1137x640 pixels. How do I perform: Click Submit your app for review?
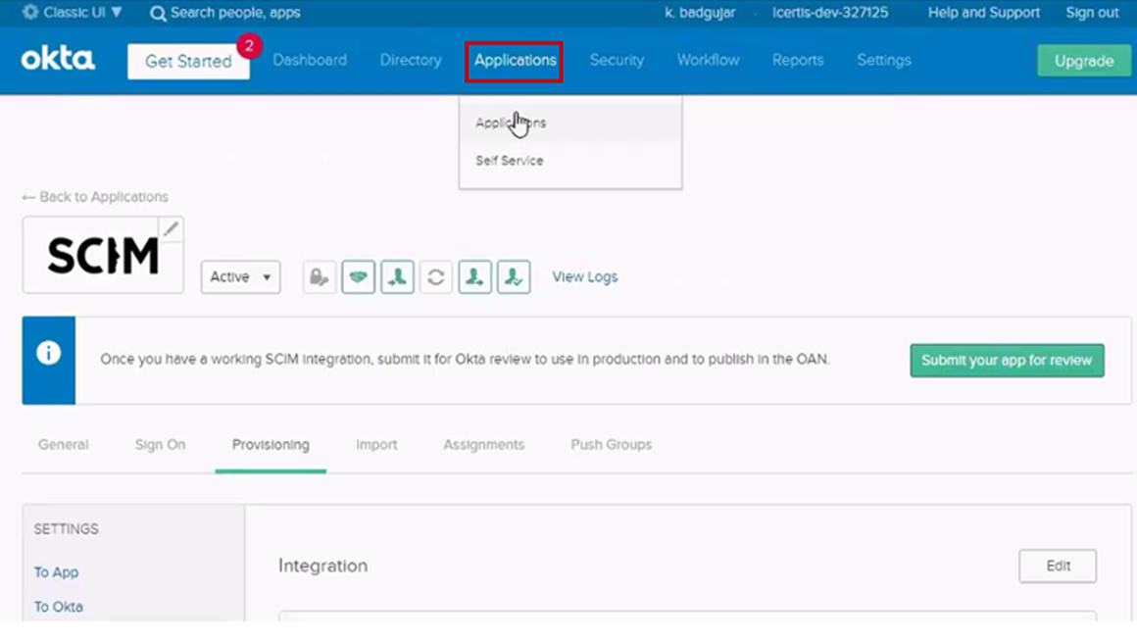pyautogui.click(x=1007, y=360)
